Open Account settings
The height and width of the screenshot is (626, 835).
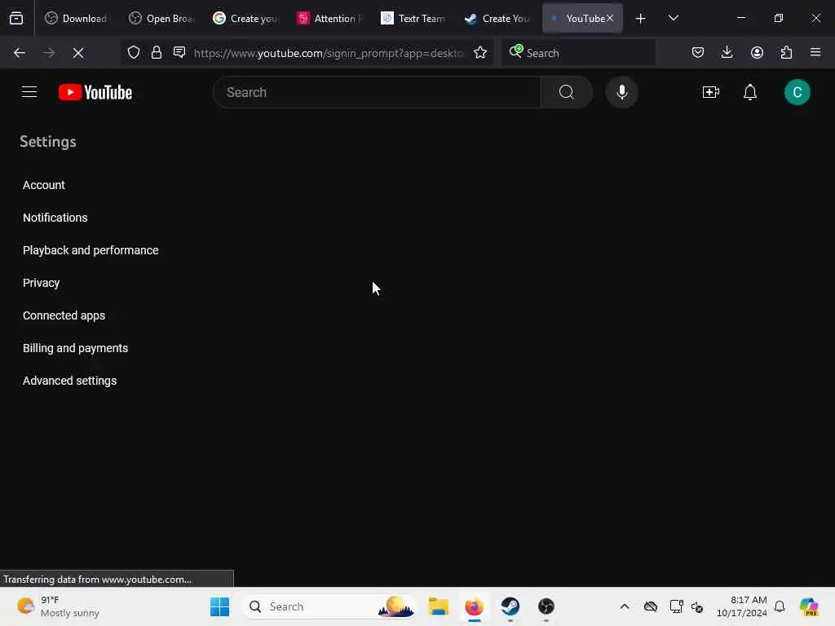point(44,185)
